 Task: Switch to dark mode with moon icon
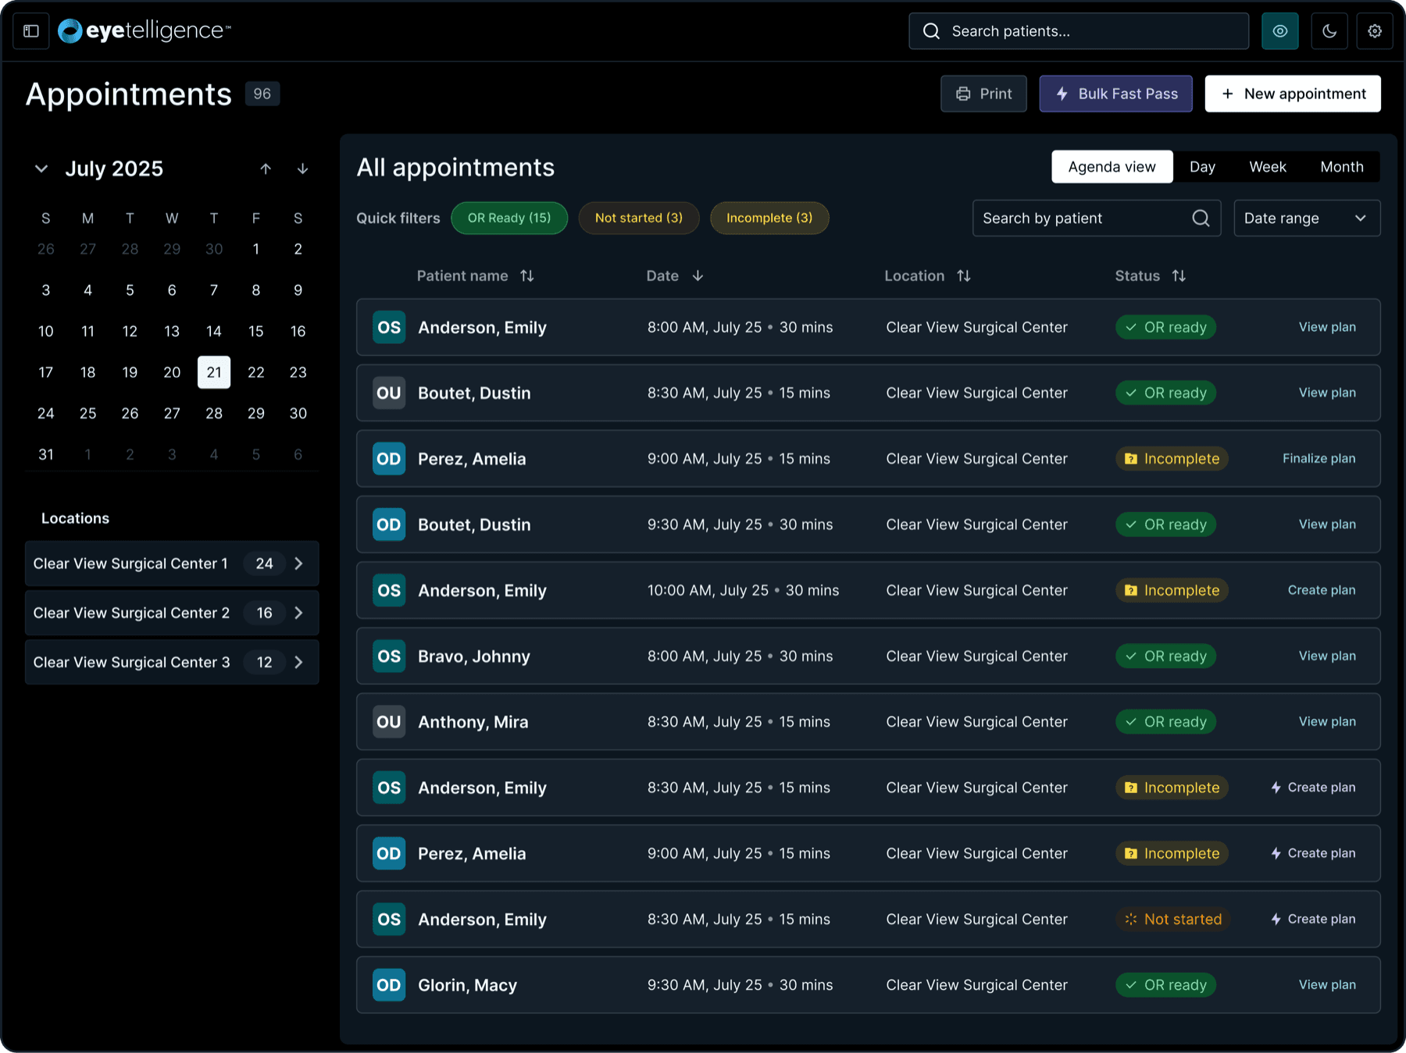1329,31
